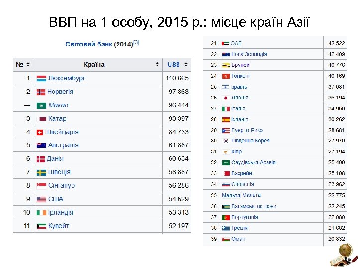The width and height of the screenshot is (358, 269).
Task: Open the Світовий банк link
Action: (x=89, y=44)
